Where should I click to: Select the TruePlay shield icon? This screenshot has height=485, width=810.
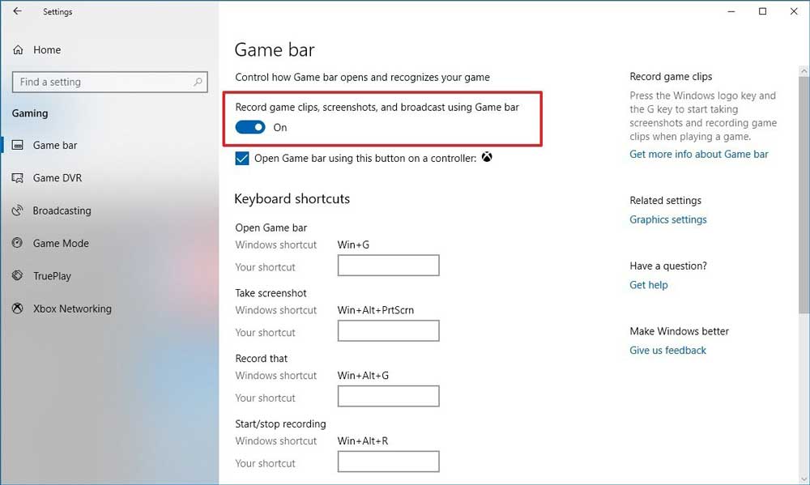[x=18, y=275]
